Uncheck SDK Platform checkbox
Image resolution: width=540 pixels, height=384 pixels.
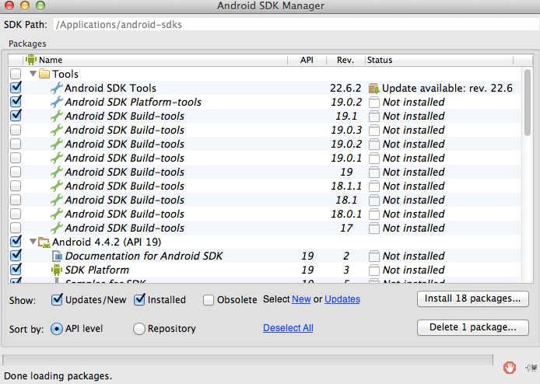16,269
